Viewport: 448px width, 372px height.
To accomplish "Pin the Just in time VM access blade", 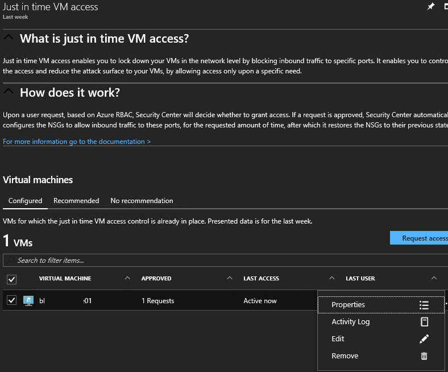I will pos(431,6).
